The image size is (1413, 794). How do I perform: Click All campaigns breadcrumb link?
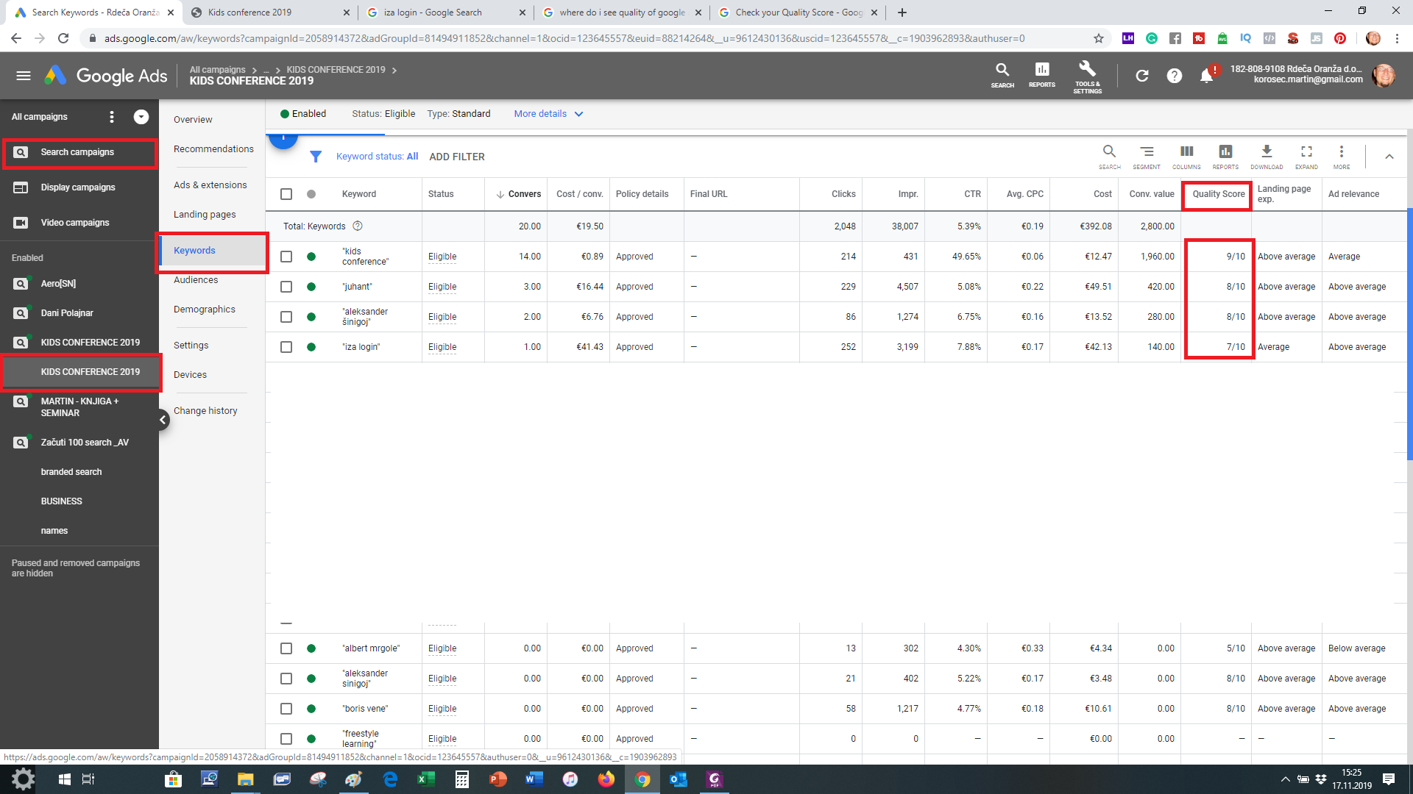217,70
